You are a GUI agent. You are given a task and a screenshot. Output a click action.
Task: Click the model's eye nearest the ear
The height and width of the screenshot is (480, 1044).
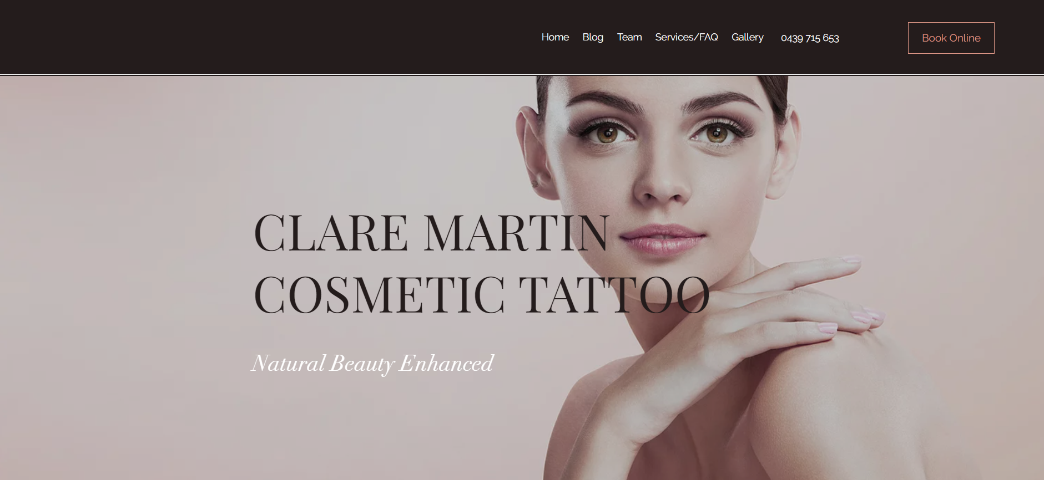607,133
